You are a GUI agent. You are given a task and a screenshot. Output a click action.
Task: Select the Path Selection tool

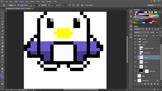click(x=2, y=62)
